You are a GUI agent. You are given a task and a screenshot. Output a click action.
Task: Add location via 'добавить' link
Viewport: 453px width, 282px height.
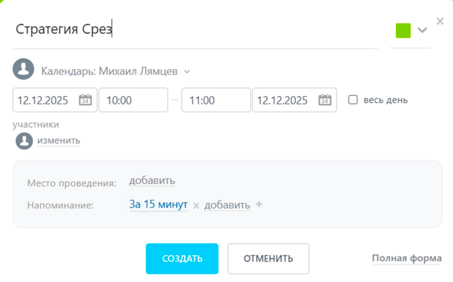[152, 180]
